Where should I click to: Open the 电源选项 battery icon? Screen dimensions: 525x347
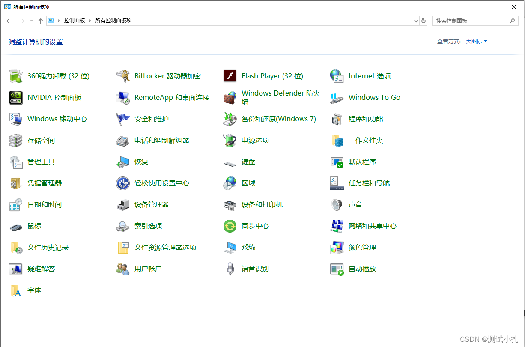pos(230,140)
